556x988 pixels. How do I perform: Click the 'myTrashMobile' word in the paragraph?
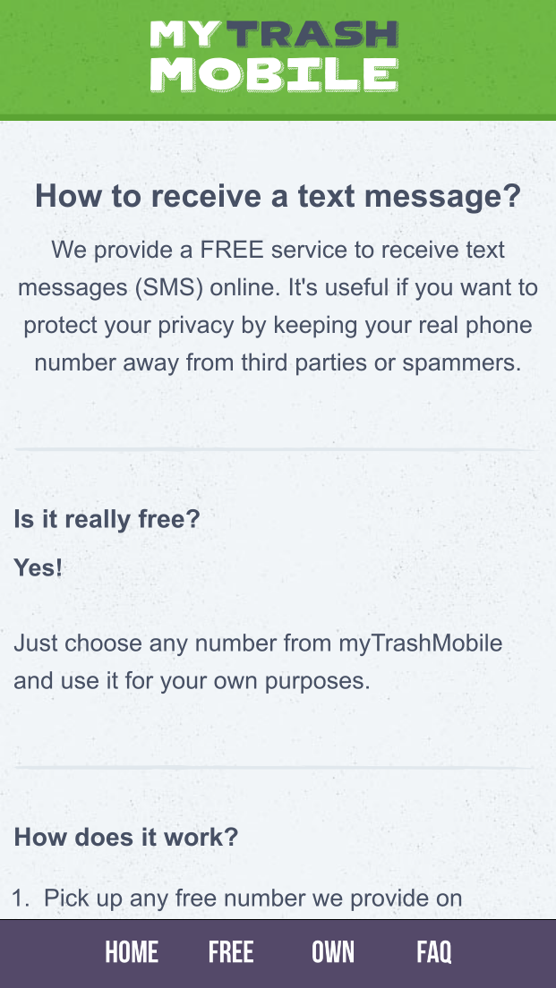coord(421,644)
